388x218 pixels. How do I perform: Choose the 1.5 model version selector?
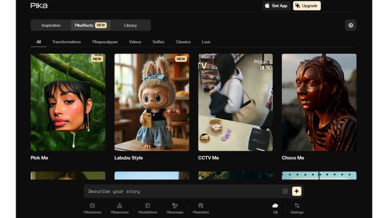pos(275,208)
